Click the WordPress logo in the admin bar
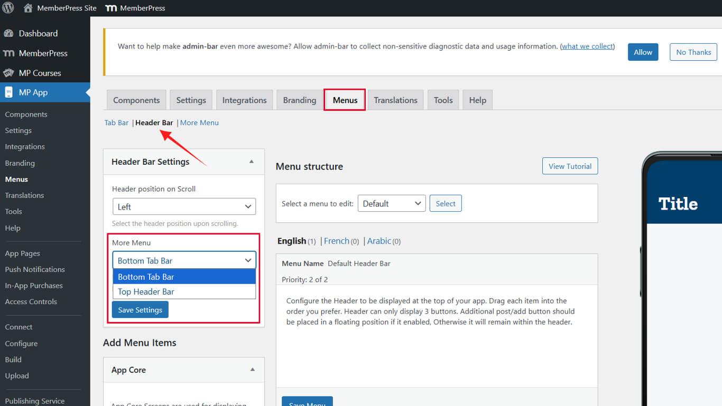Screen dimensions: 722x406 [x=8, y=8]
